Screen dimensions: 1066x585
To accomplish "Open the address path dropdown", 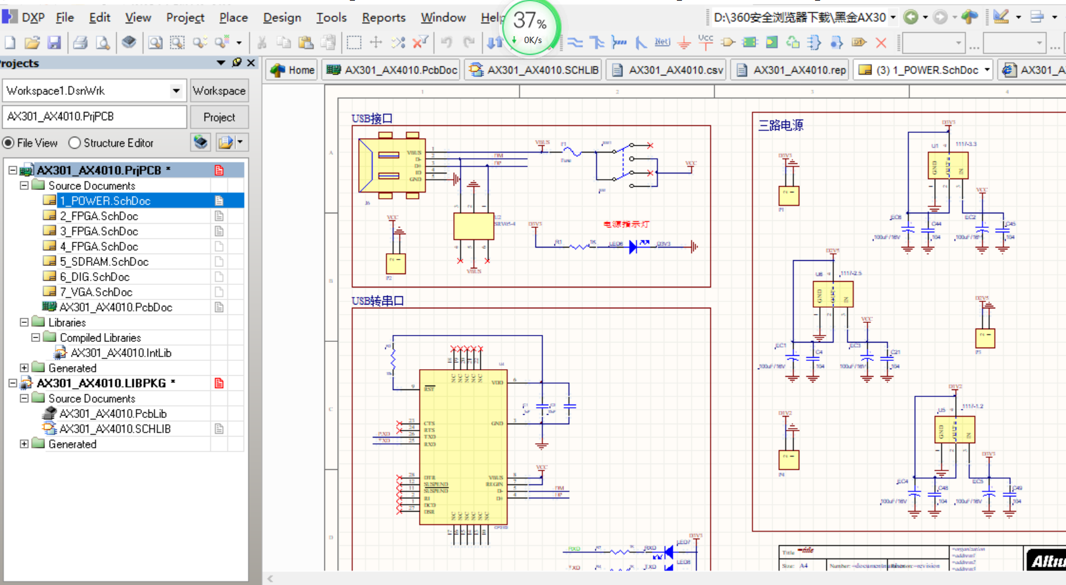I will coord(893,17).
